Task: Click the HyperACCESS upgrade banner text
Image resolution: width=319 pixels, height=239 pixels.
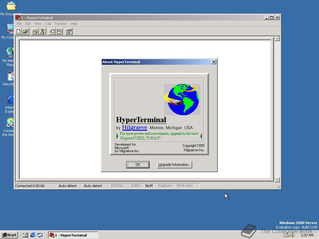Action: coord(159,136)
